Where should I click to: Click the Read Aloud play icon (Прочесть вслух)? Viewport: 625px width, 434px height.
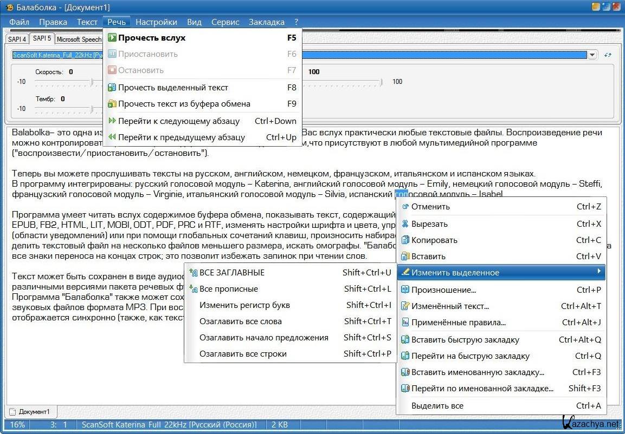coord(112,38)
